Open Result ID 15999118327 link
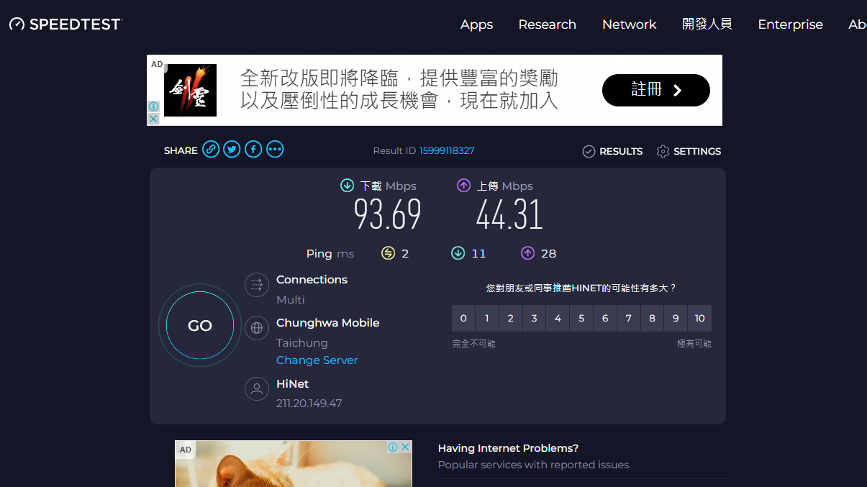 [x=447, y=150]
